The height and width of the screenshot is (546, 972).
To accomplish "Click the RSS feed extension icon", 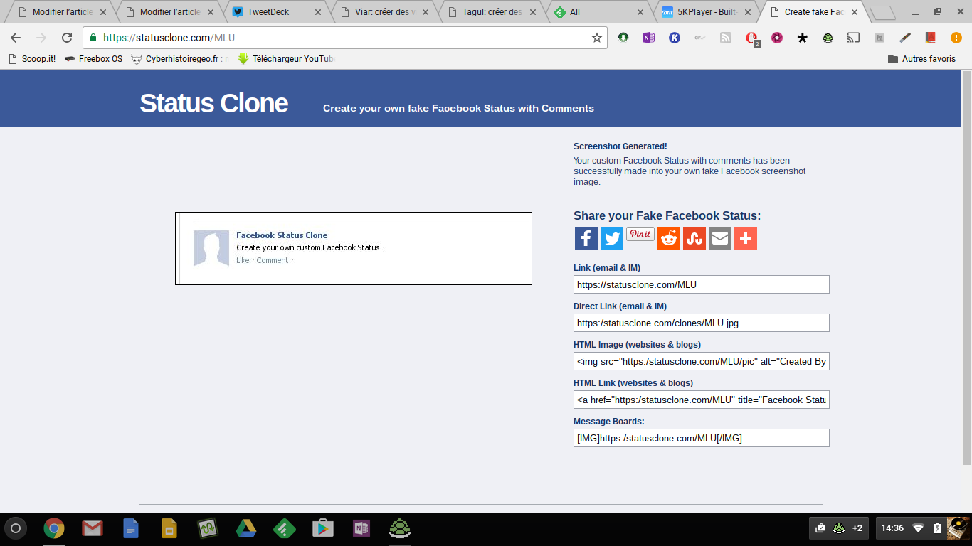I will pos(726,38).
